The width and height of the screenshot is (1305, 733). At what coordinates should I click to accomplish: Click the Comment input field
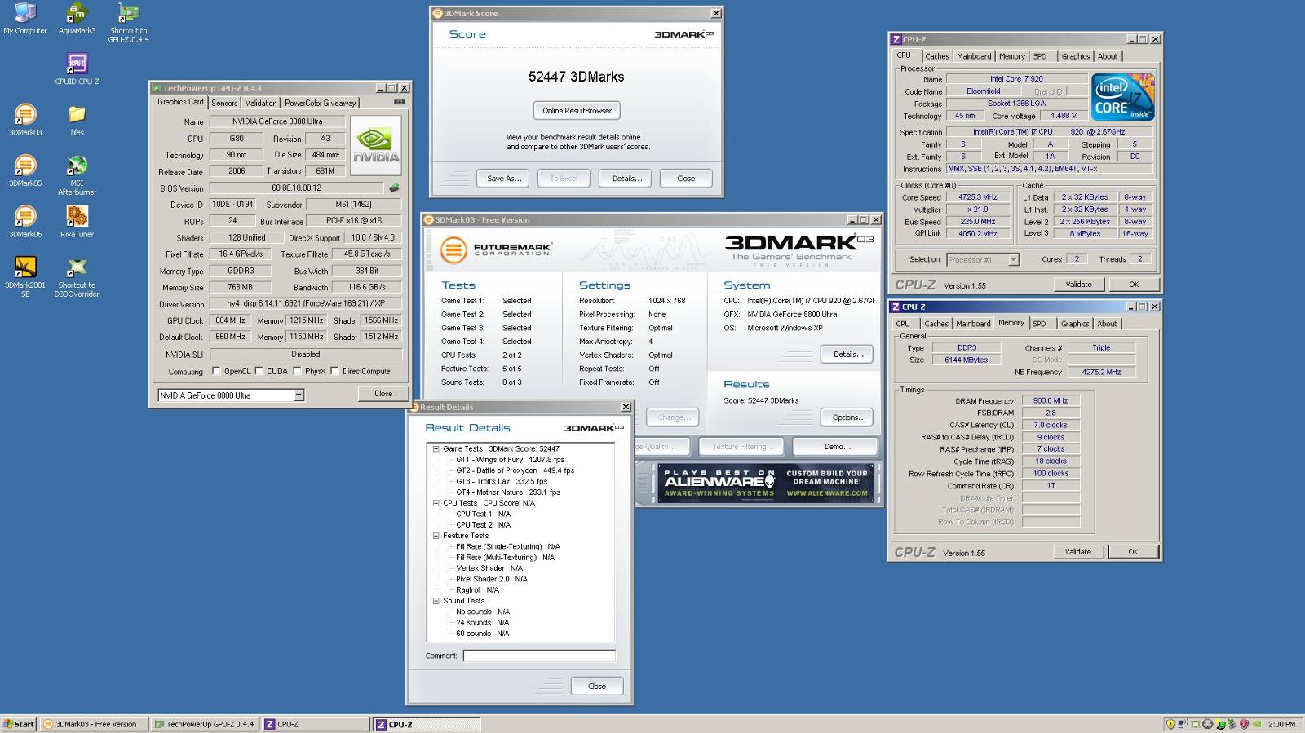click(x=539, y=656)
